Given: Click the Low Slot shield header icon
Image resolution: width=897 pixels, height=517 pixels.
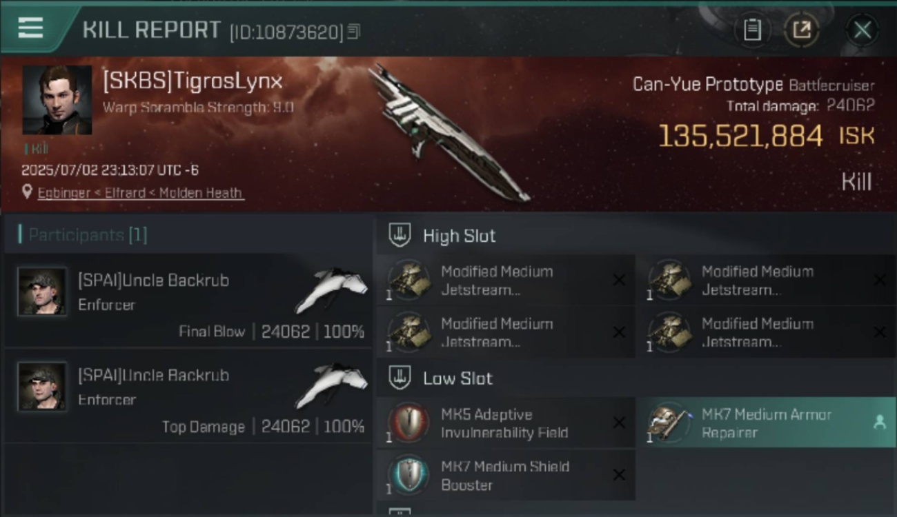Looking at the screenshot, I should tap(400, 378).
